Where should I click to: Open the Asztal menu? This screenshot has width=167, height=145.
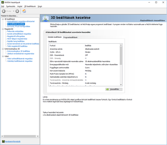[20, 6]
